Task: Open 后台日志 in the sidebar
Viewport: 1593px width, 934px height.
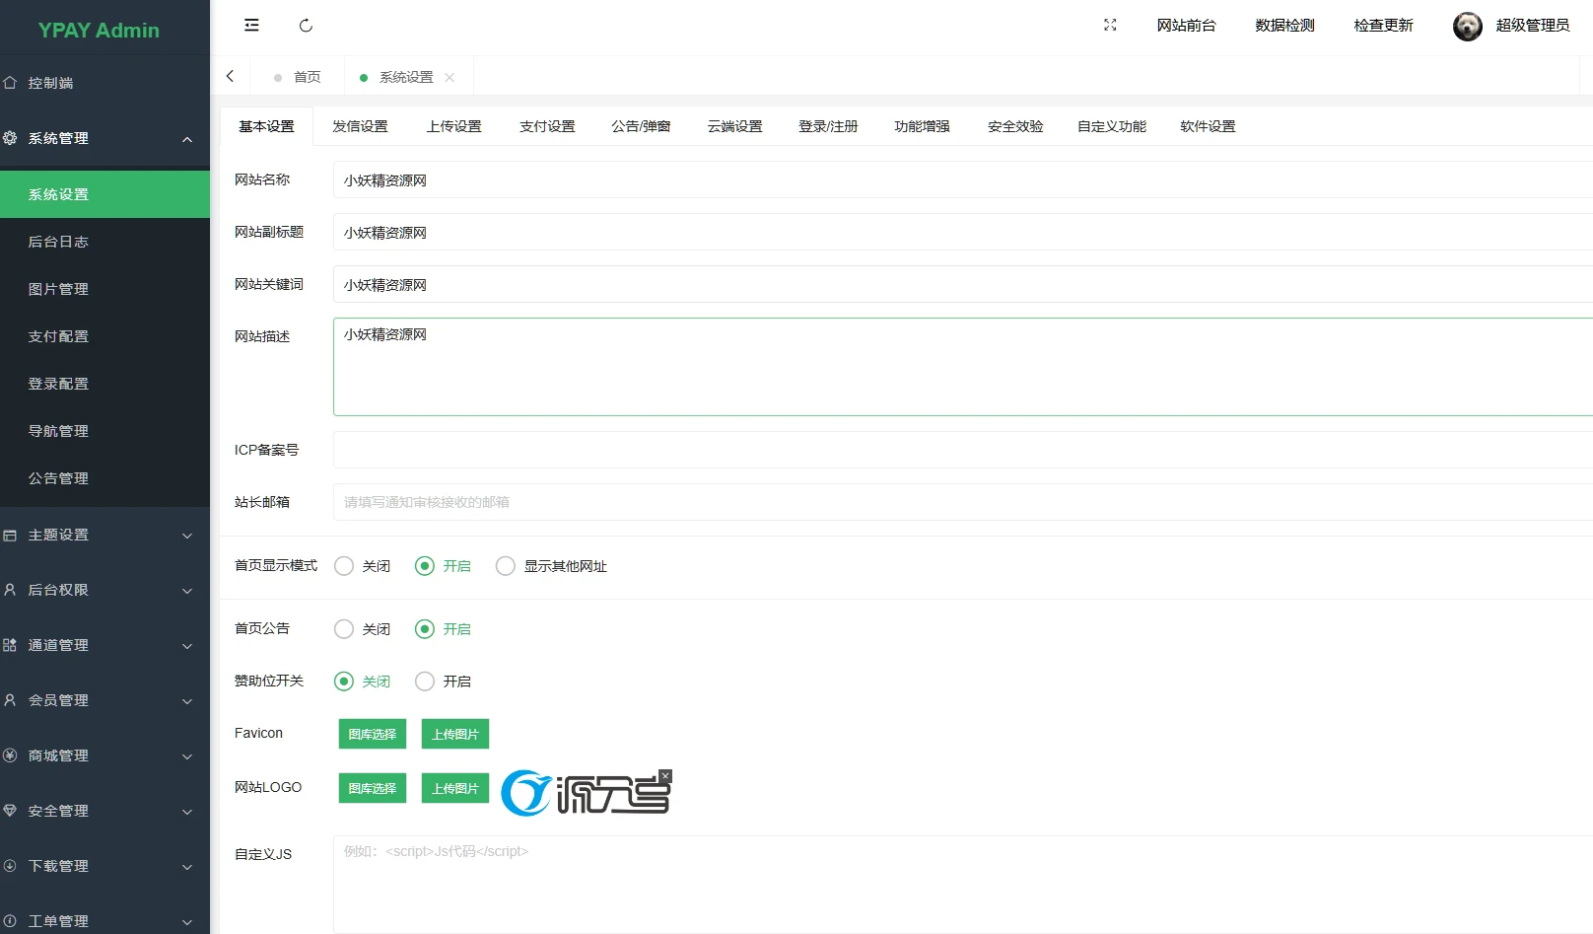Action: (x=104, y=242)
